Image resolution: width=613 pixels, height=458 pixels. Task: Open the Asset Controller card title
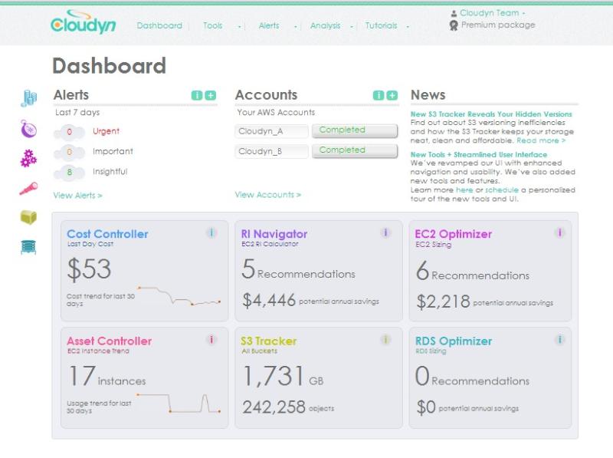[109, 341]
